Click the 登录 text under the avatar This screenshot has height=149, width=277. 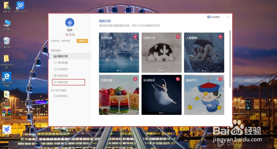pos(70,30)
